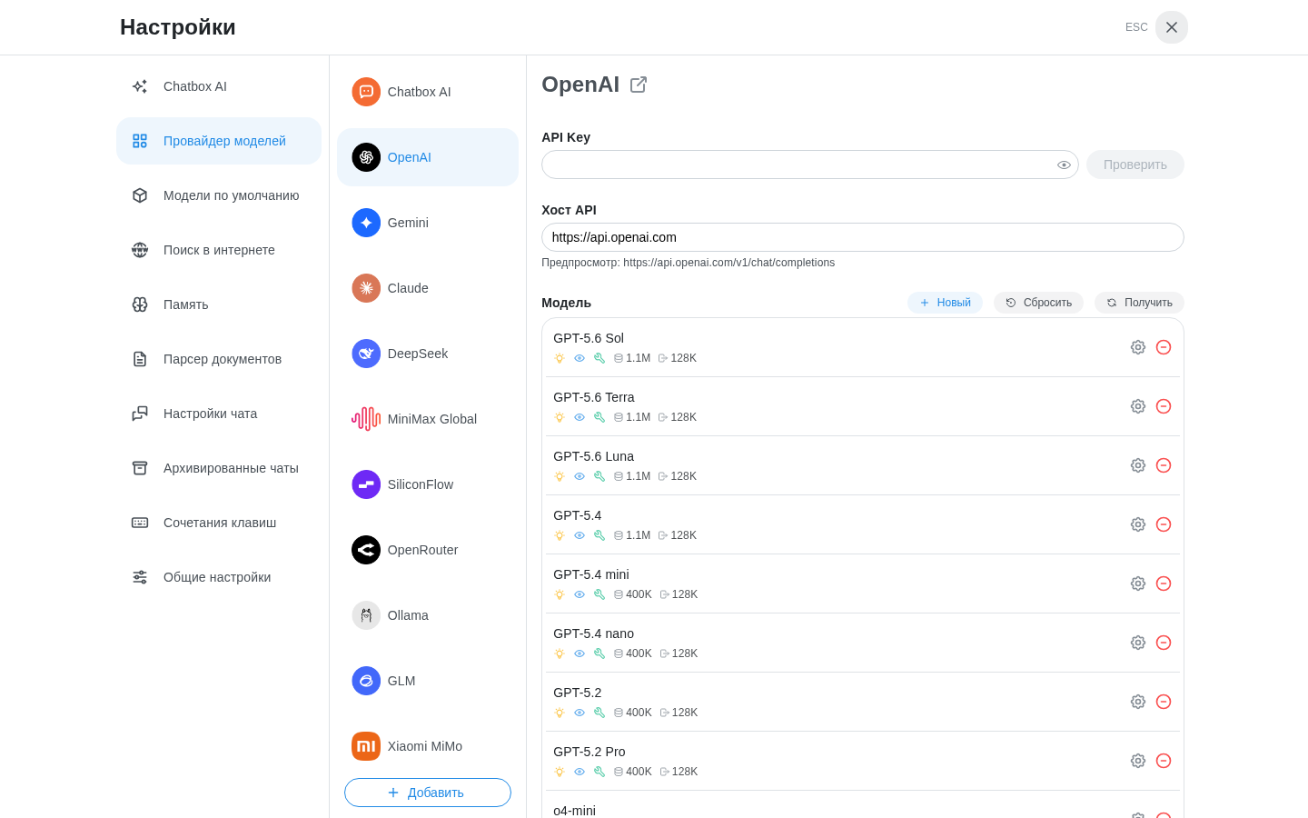This screenshot has width=1308, height=818.
Task: Open the Chatbox AI settings section
Action: click(x=219, y=86)
